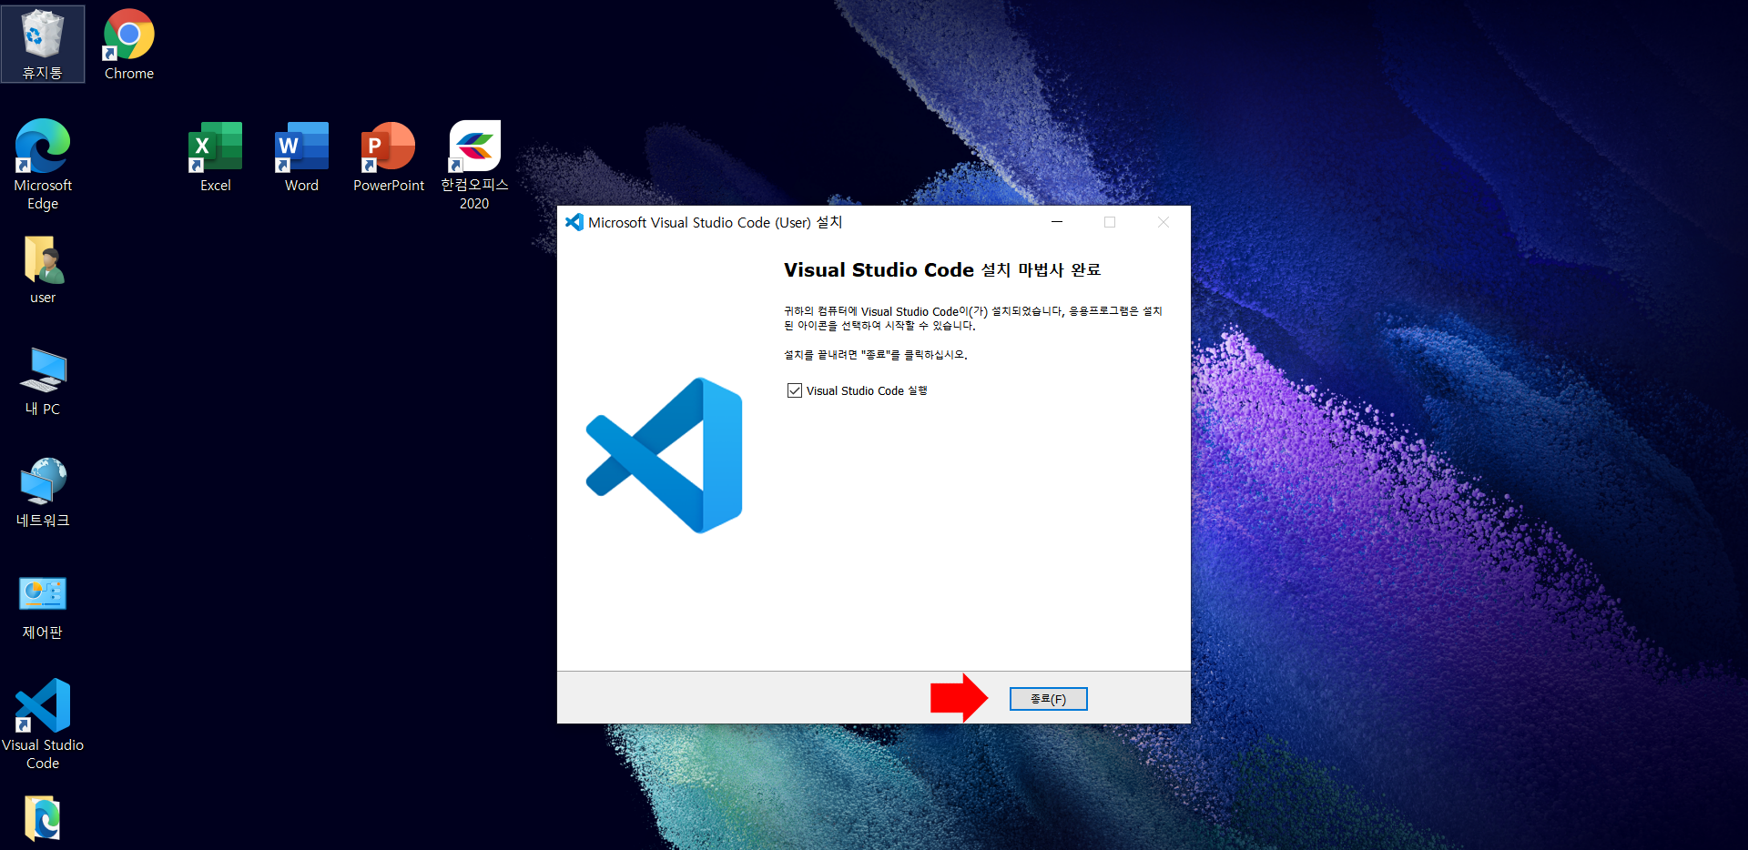Select the Word desktop shortcut
1748x850 pixels.
coord(301,157)
